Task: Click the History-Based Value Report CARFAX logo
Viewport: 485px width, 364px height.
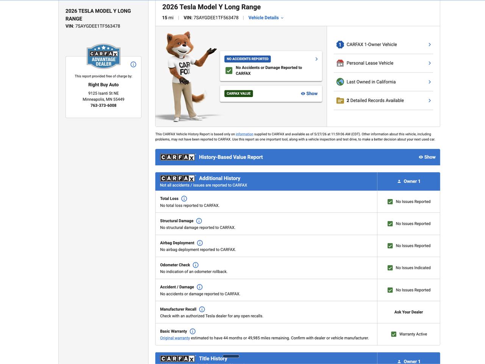Action: (x=177, y=157)
